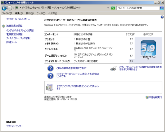Focus the コントロール パネルの検索 search box
Screen dimensions: 165x132
[138, 8]
